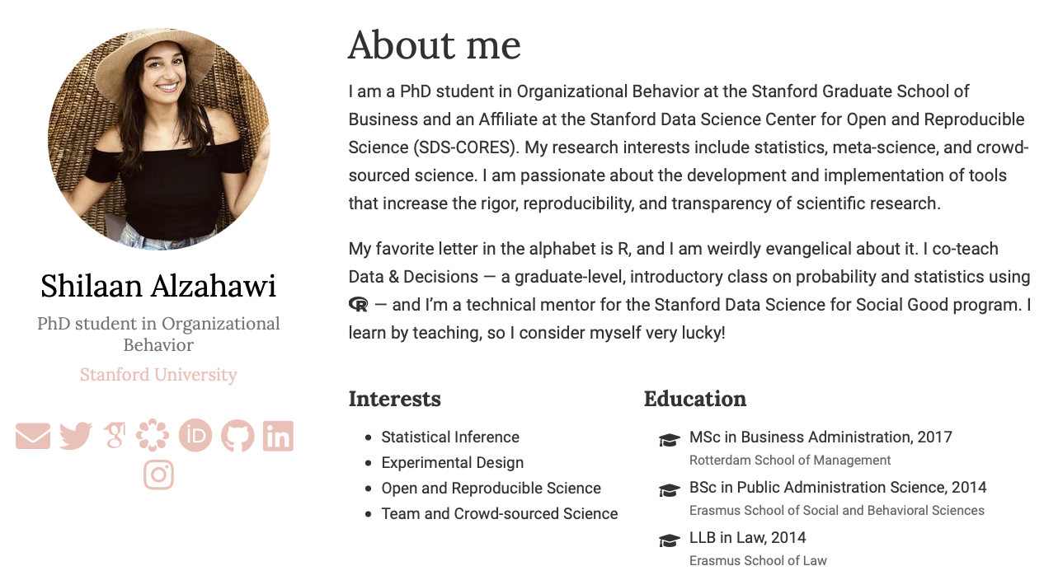The image size is (1044, 580).
Task: Open the LinkedIn icon
Action: 278,436
